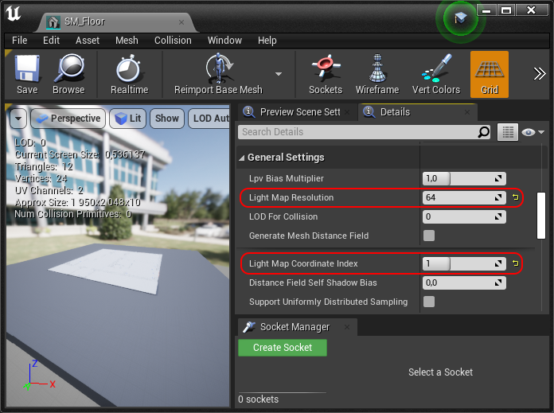The height and width of the screenshot is (413, 554).
Task: Enable Support Uniformly Distributed Sampling checkbox
Action: coord(429,302)
